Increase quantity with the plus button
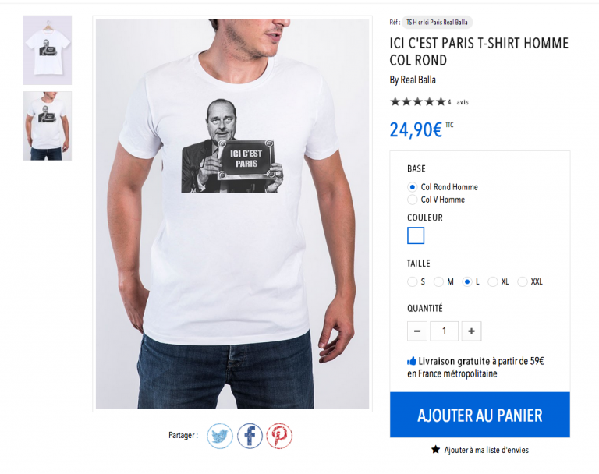Screen dimensions: 599x474 point(471,331)
